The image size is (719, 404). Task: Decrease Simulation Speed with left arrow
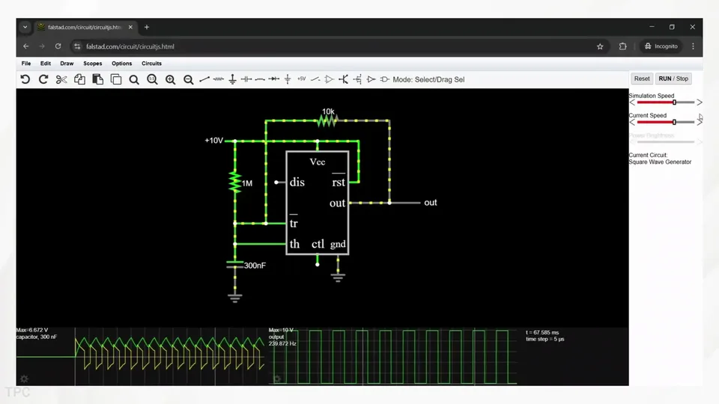(632, 102)
